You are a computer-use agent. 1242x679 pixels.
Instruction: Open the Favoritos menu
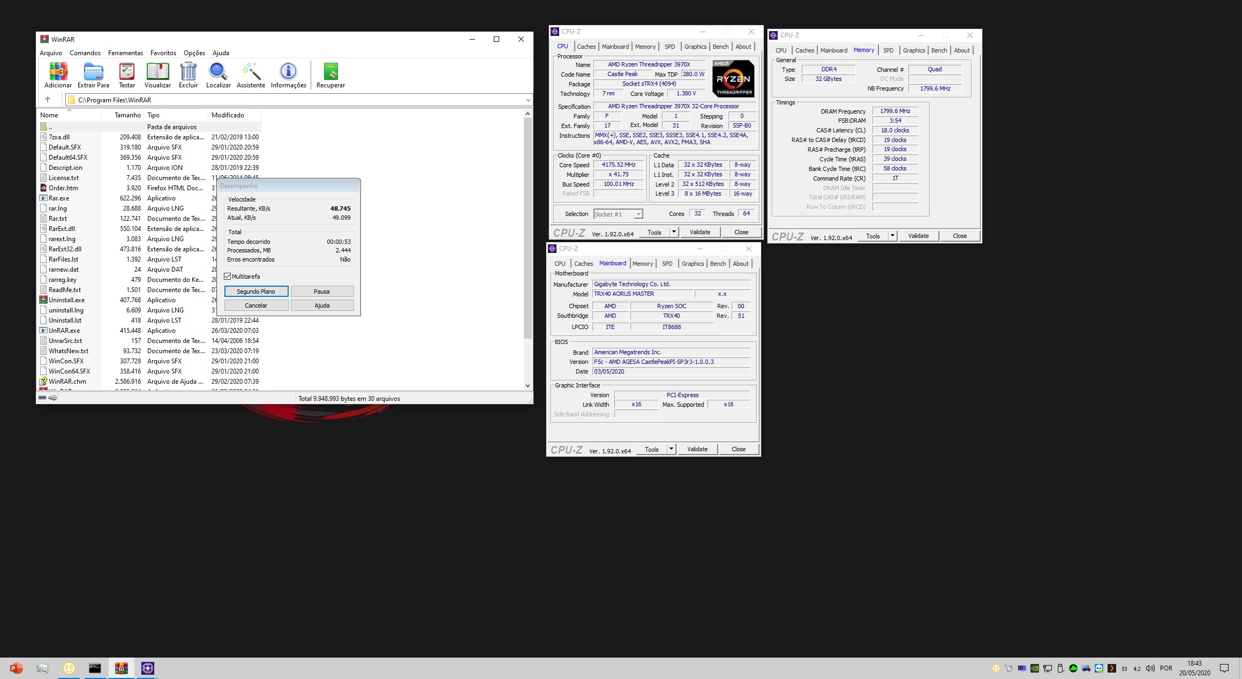click(163, 53)
